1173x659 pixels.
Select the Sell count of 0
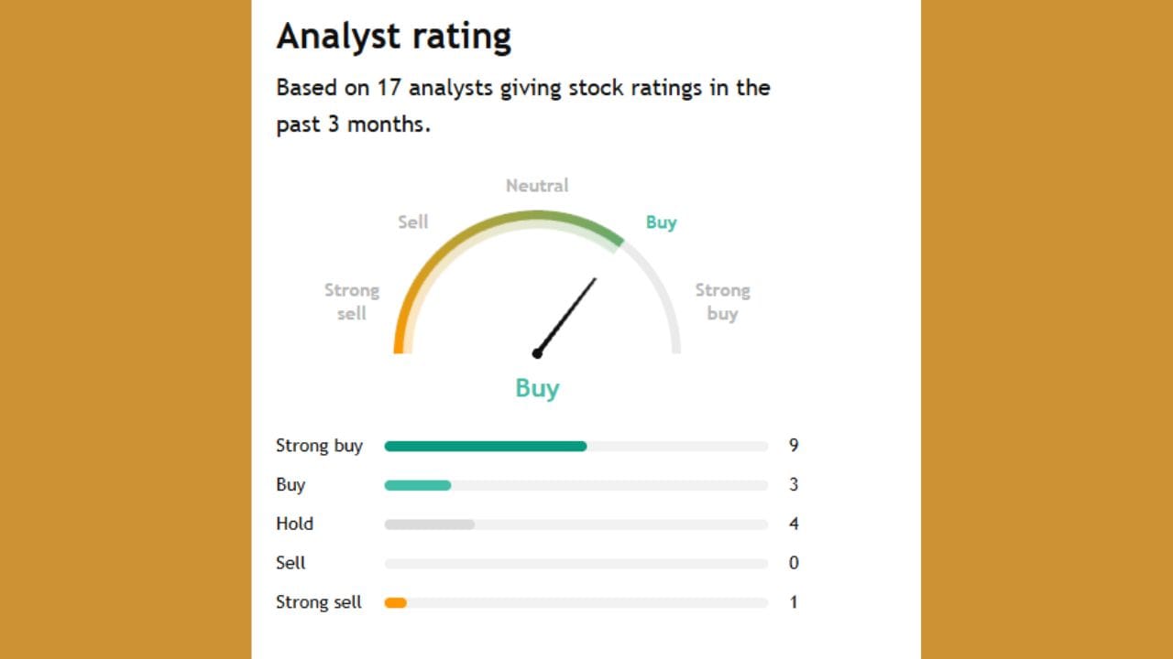(794, 564)
